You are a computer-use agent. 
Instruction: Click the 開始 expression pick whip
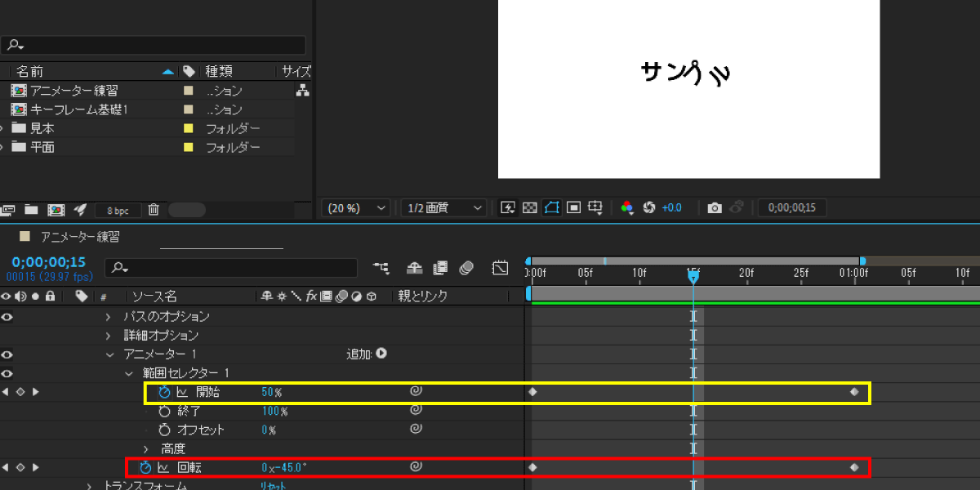(416, 392)
